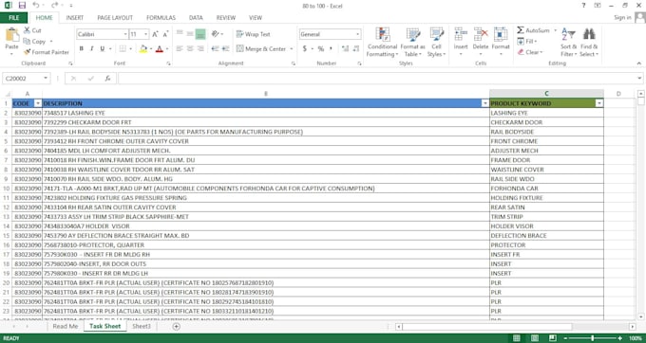Open Sort & Filter
Screen dimensions: 646x343
[x=568, y=43]
